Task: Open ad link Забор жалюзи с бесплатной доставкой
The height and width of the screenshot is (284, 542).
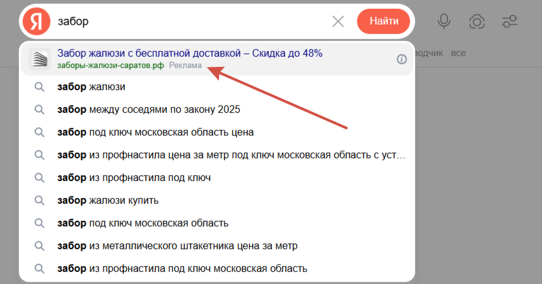Action: (189, 53)
